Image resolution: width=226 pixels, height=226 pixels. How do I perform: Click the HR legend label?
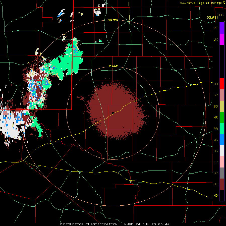215,118
